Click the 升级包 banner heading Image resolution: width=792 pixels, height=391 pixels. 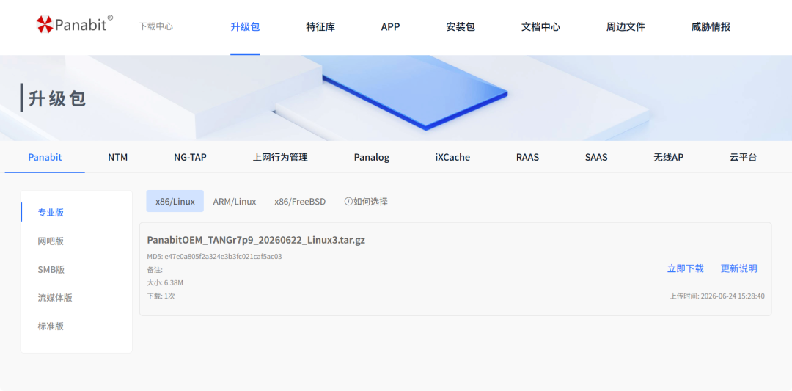point(58,98)
